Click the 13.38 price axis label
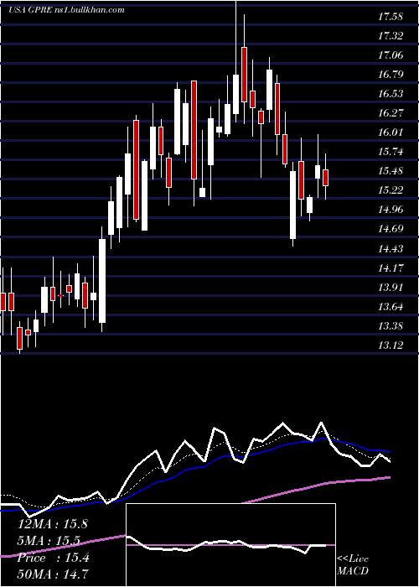The height and width of the screenshot is (587, 419). (x=391, y=326)
